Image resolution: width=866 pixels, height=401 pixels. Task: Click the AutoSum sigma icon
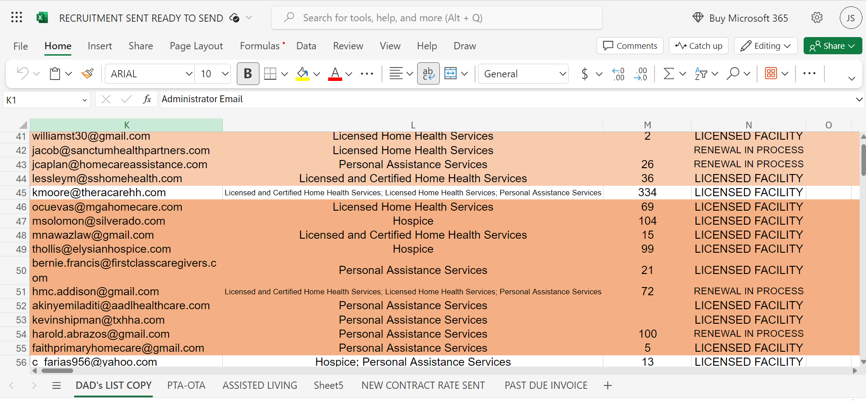(668, 74)
